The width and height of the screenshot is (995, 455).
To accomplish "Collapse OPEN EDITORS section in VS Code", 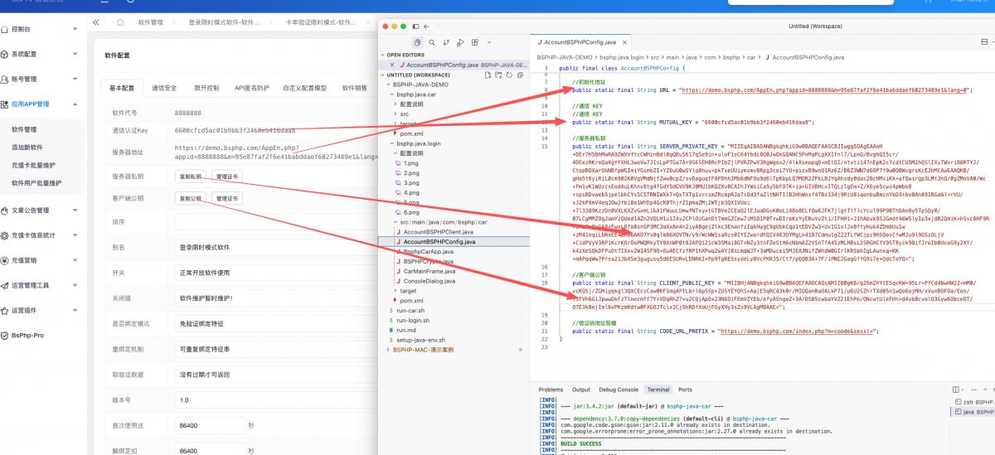I will pyautogui.click(x=382, y=55).
